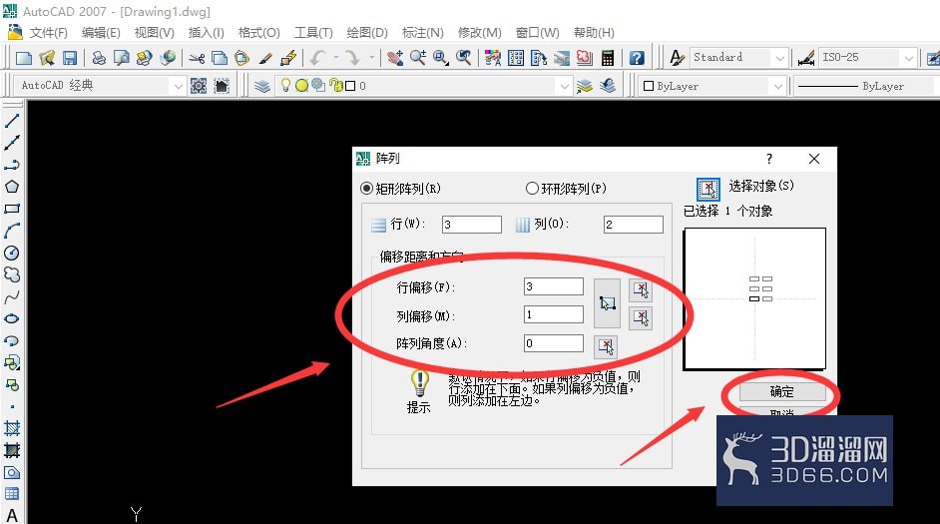Select the Multiline Text A tool
The width and height of the screenshot is (940, 524).
click(x=12, y=516)
